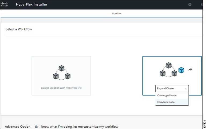Click the blue cube node icon
Image resolution: width=206 pixels, height=129 pixels.
181,70
